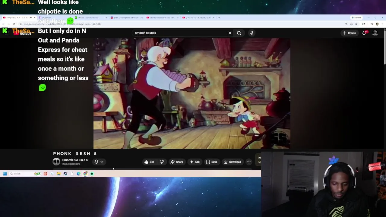
Task: Open Google Chrome from the taskbar
Action: point(85,174)
